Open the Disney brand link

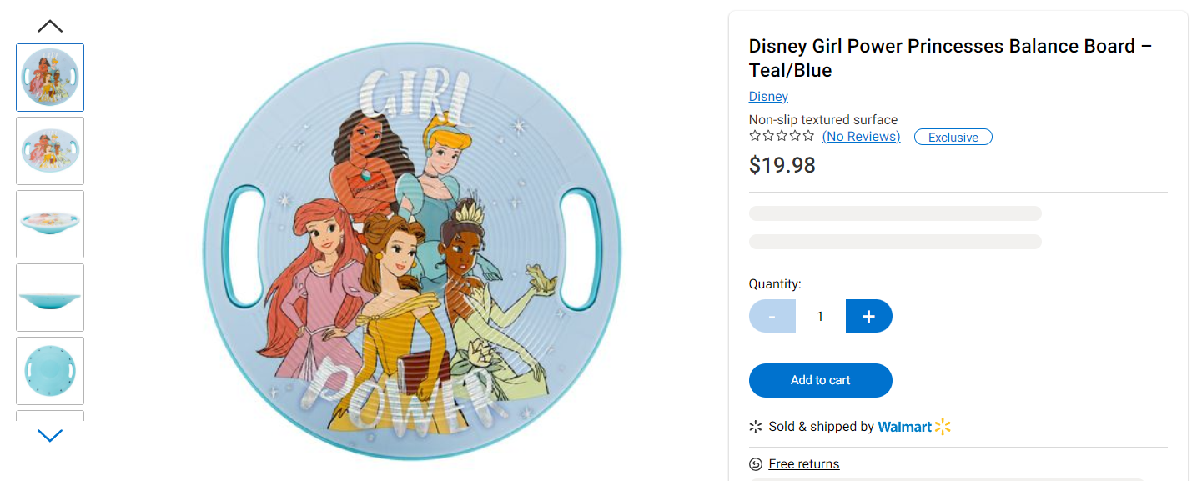[768, 97]
